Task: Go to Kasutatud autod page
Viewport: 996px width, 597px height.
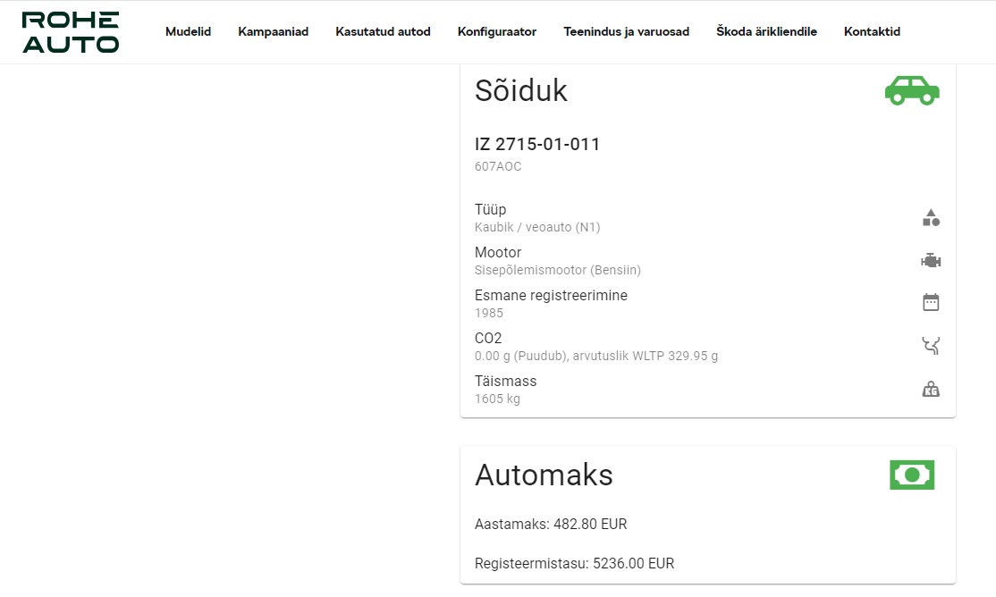Action: [x=383, y=32]
